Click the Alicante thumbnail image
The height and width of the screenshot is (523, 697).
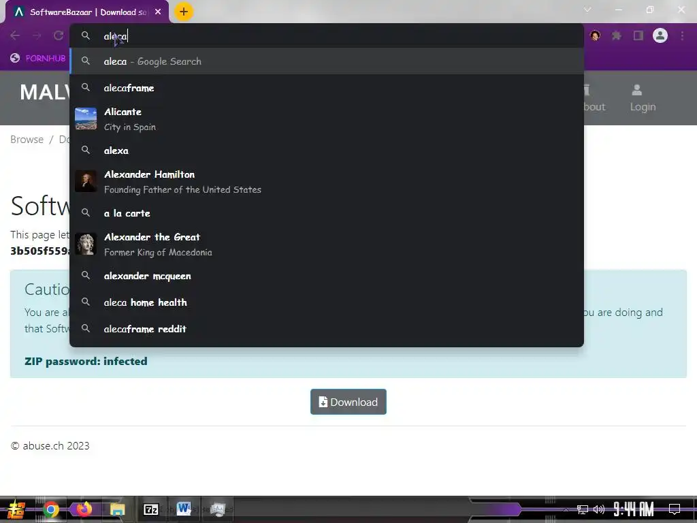[86, 118]
